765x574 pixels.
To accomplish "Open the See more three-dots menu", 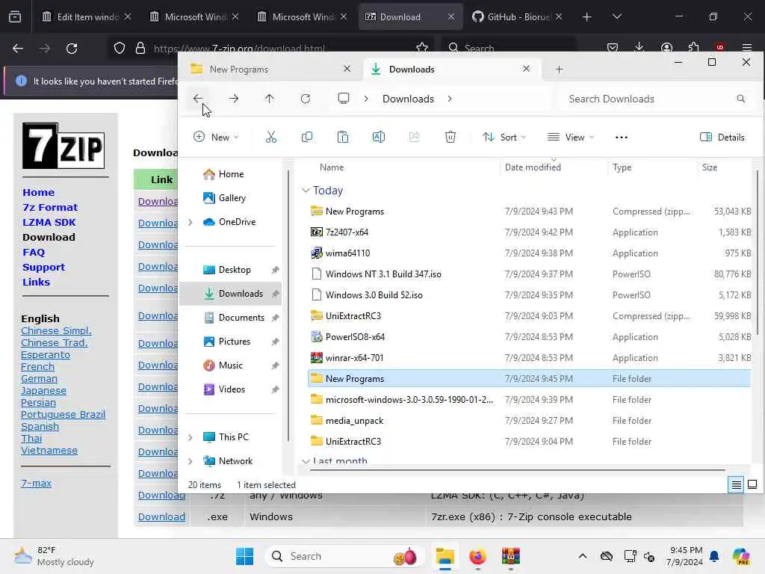I will coord(621,138).
